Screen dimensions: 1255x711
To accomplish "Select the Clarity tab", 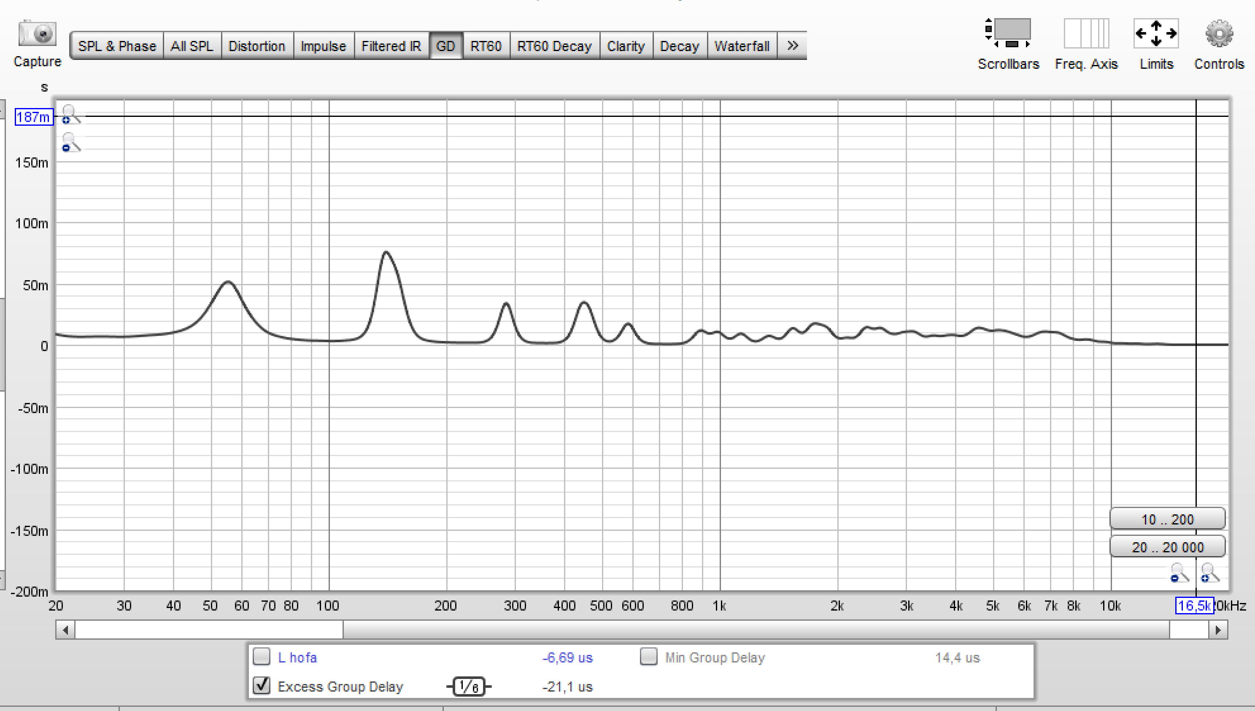I will point(626,46).
